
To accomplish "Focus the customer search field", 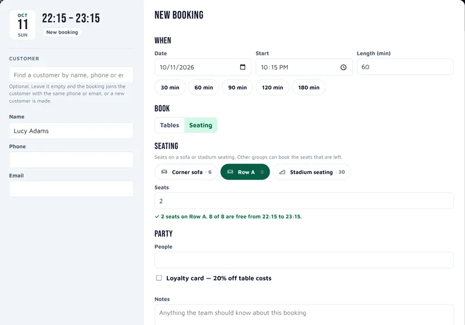I will (x=71, y=75).
